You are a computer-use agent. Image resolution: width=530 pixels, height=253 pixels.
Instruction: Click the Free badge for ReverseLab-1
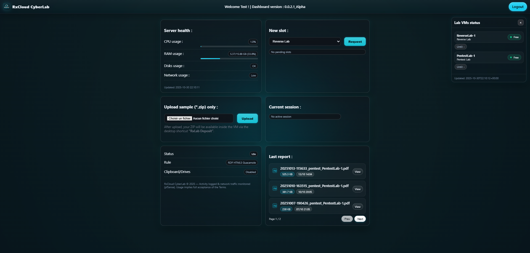(x=514, y=37)
